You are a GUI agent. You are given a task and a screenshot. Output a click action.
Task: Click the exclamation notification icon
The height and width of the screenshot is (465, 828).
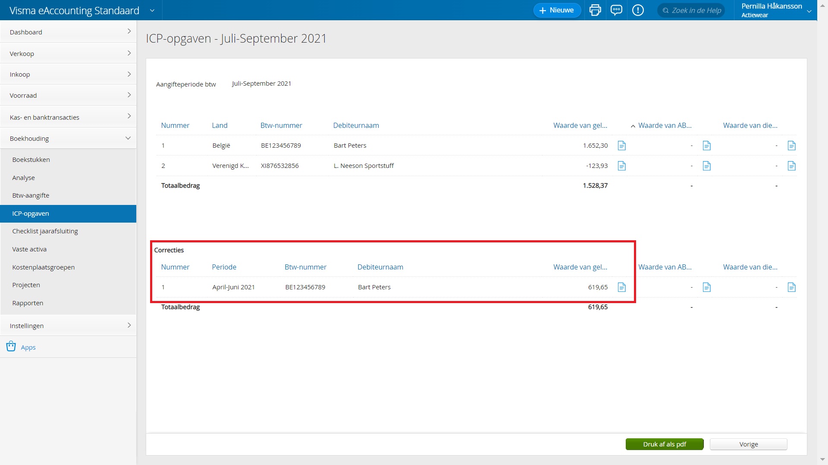(x=638, y=10)
